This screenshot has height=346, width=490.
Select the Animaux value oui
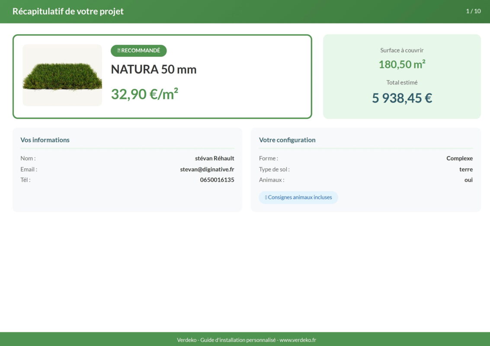coord(468,180)
